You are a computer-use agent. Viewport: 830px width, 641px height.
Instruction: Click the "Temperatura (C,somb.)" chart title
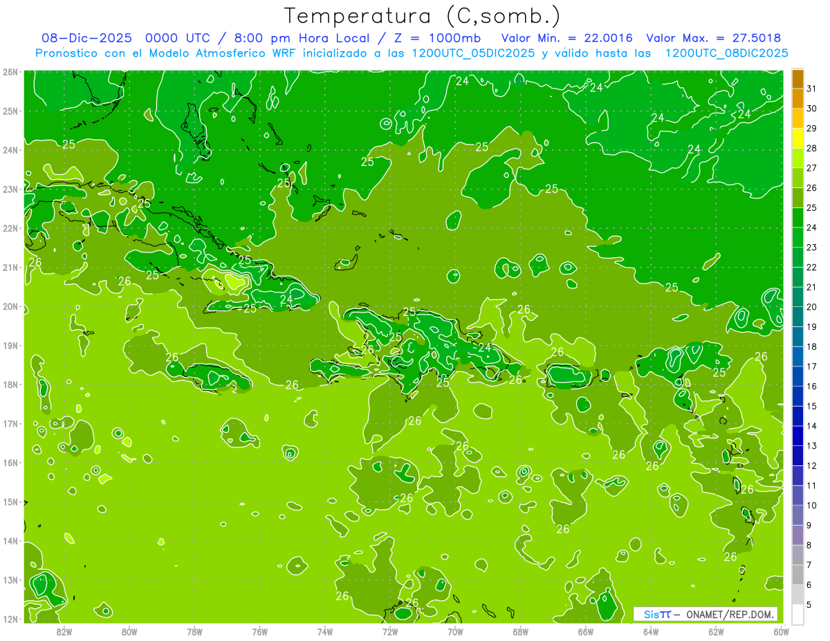pyautogui.click(x=423, y=16)
